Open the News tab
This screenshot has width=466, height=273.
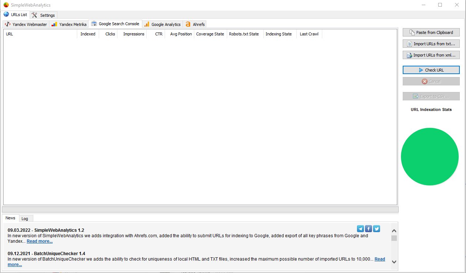(11, 218)
